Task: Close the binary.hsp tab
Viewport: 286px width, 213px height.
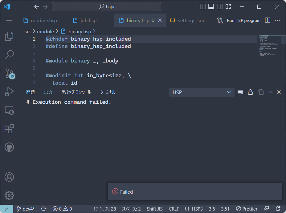Action: click(x=160, y=20)
